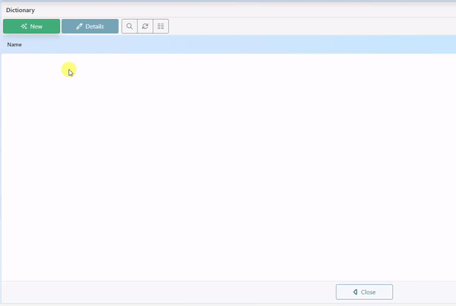Click the Close button at the bottom
This screenshot has height=306, width=456.
364,292
